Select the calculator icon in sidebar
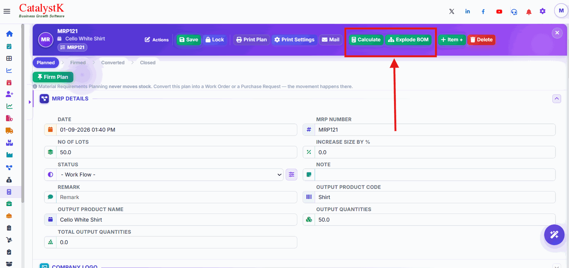Screen dimensions: 569x268 tap(9, 192)
